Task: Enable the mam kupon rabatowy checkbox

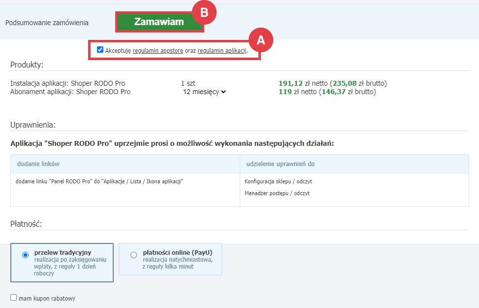Action: 14,298
